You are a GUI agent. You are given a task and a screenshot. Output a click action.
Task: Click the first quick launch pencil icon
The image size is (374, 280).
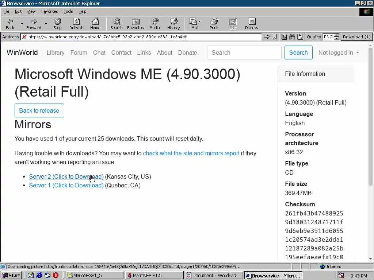coord(31,275)
